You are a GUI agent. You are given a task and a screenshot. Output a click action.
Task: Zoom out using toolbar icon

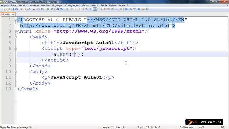72,9
